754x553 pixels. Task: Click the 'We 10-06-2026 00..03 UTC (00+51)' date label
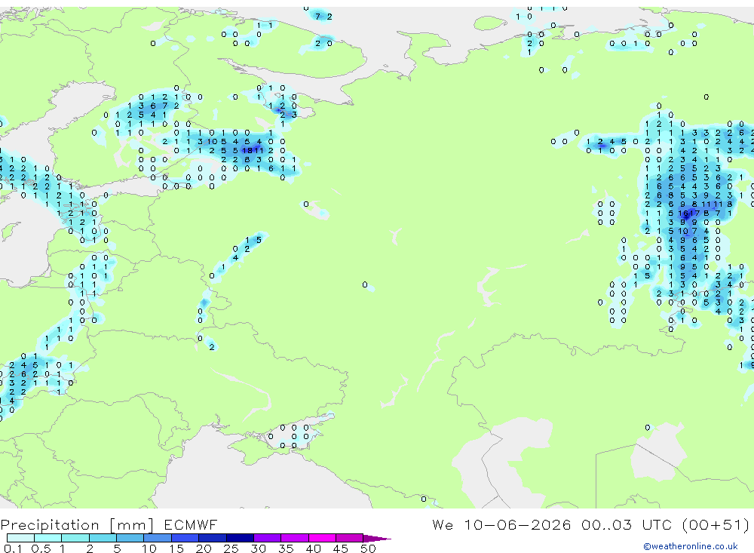point(590,524)
